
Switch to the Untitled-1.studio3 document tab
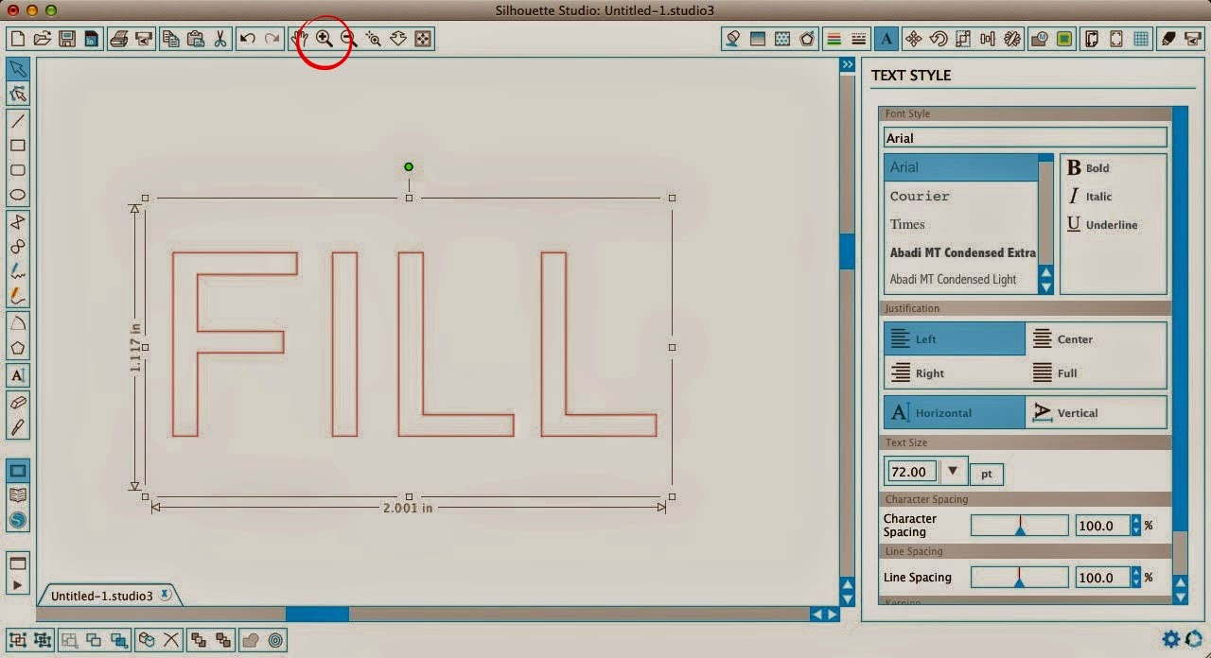[104, 595]
